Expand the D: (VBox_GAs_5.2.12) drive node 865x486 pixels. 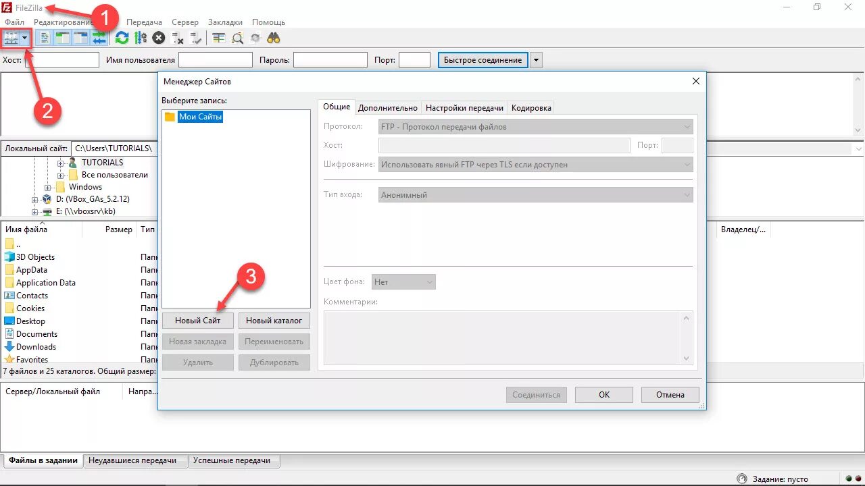(x=35, y=200)
